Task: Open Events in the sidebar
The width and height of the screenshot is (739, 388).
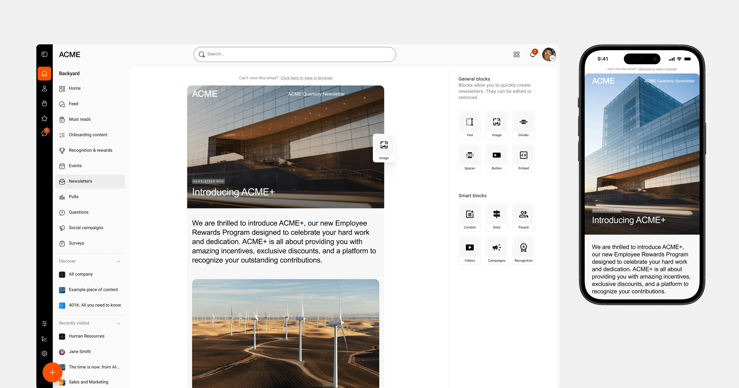Action: (x=90, y=166)
